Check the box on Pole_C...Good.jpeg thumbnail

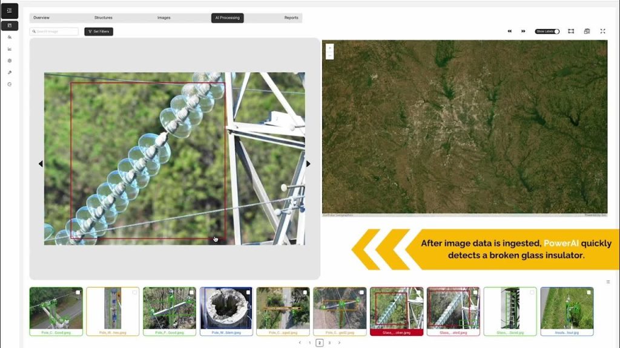point(78,292)
